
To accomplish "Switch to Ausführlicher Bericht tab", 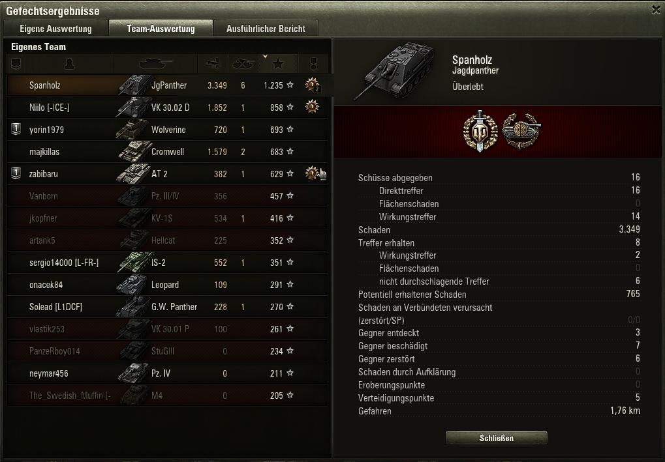I will point(266,29).
